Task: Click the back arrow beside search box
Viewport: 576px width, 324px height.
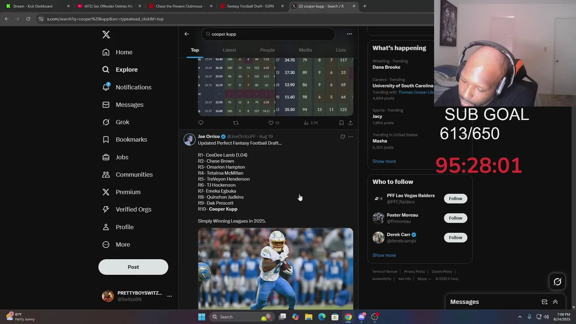Action: (x=187, y=34)
